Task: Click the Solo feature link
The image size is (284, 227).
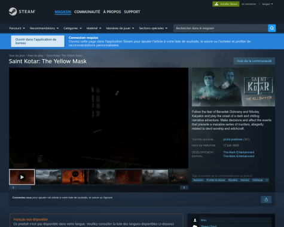Action: 203,220
